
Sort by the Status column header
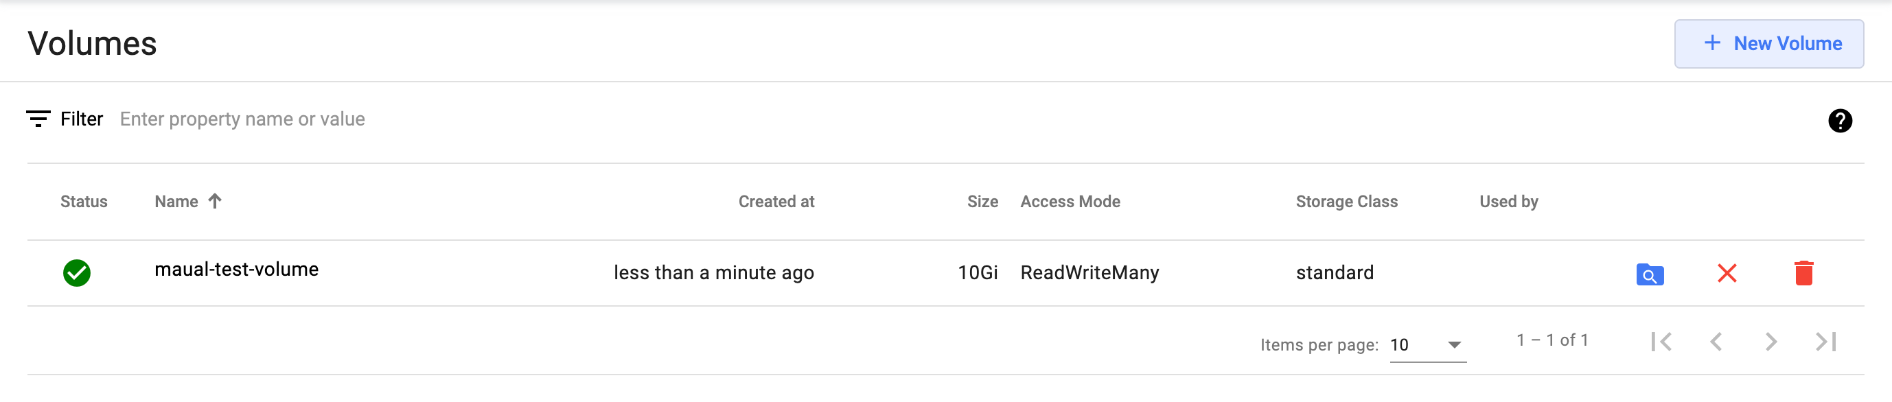pos(84,202)
